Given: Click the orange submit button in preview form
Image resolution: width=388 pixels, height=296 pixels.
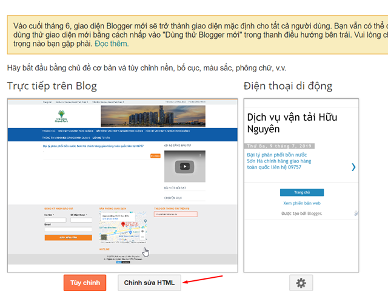Looking at the screenshot, I should pos(69,238).
